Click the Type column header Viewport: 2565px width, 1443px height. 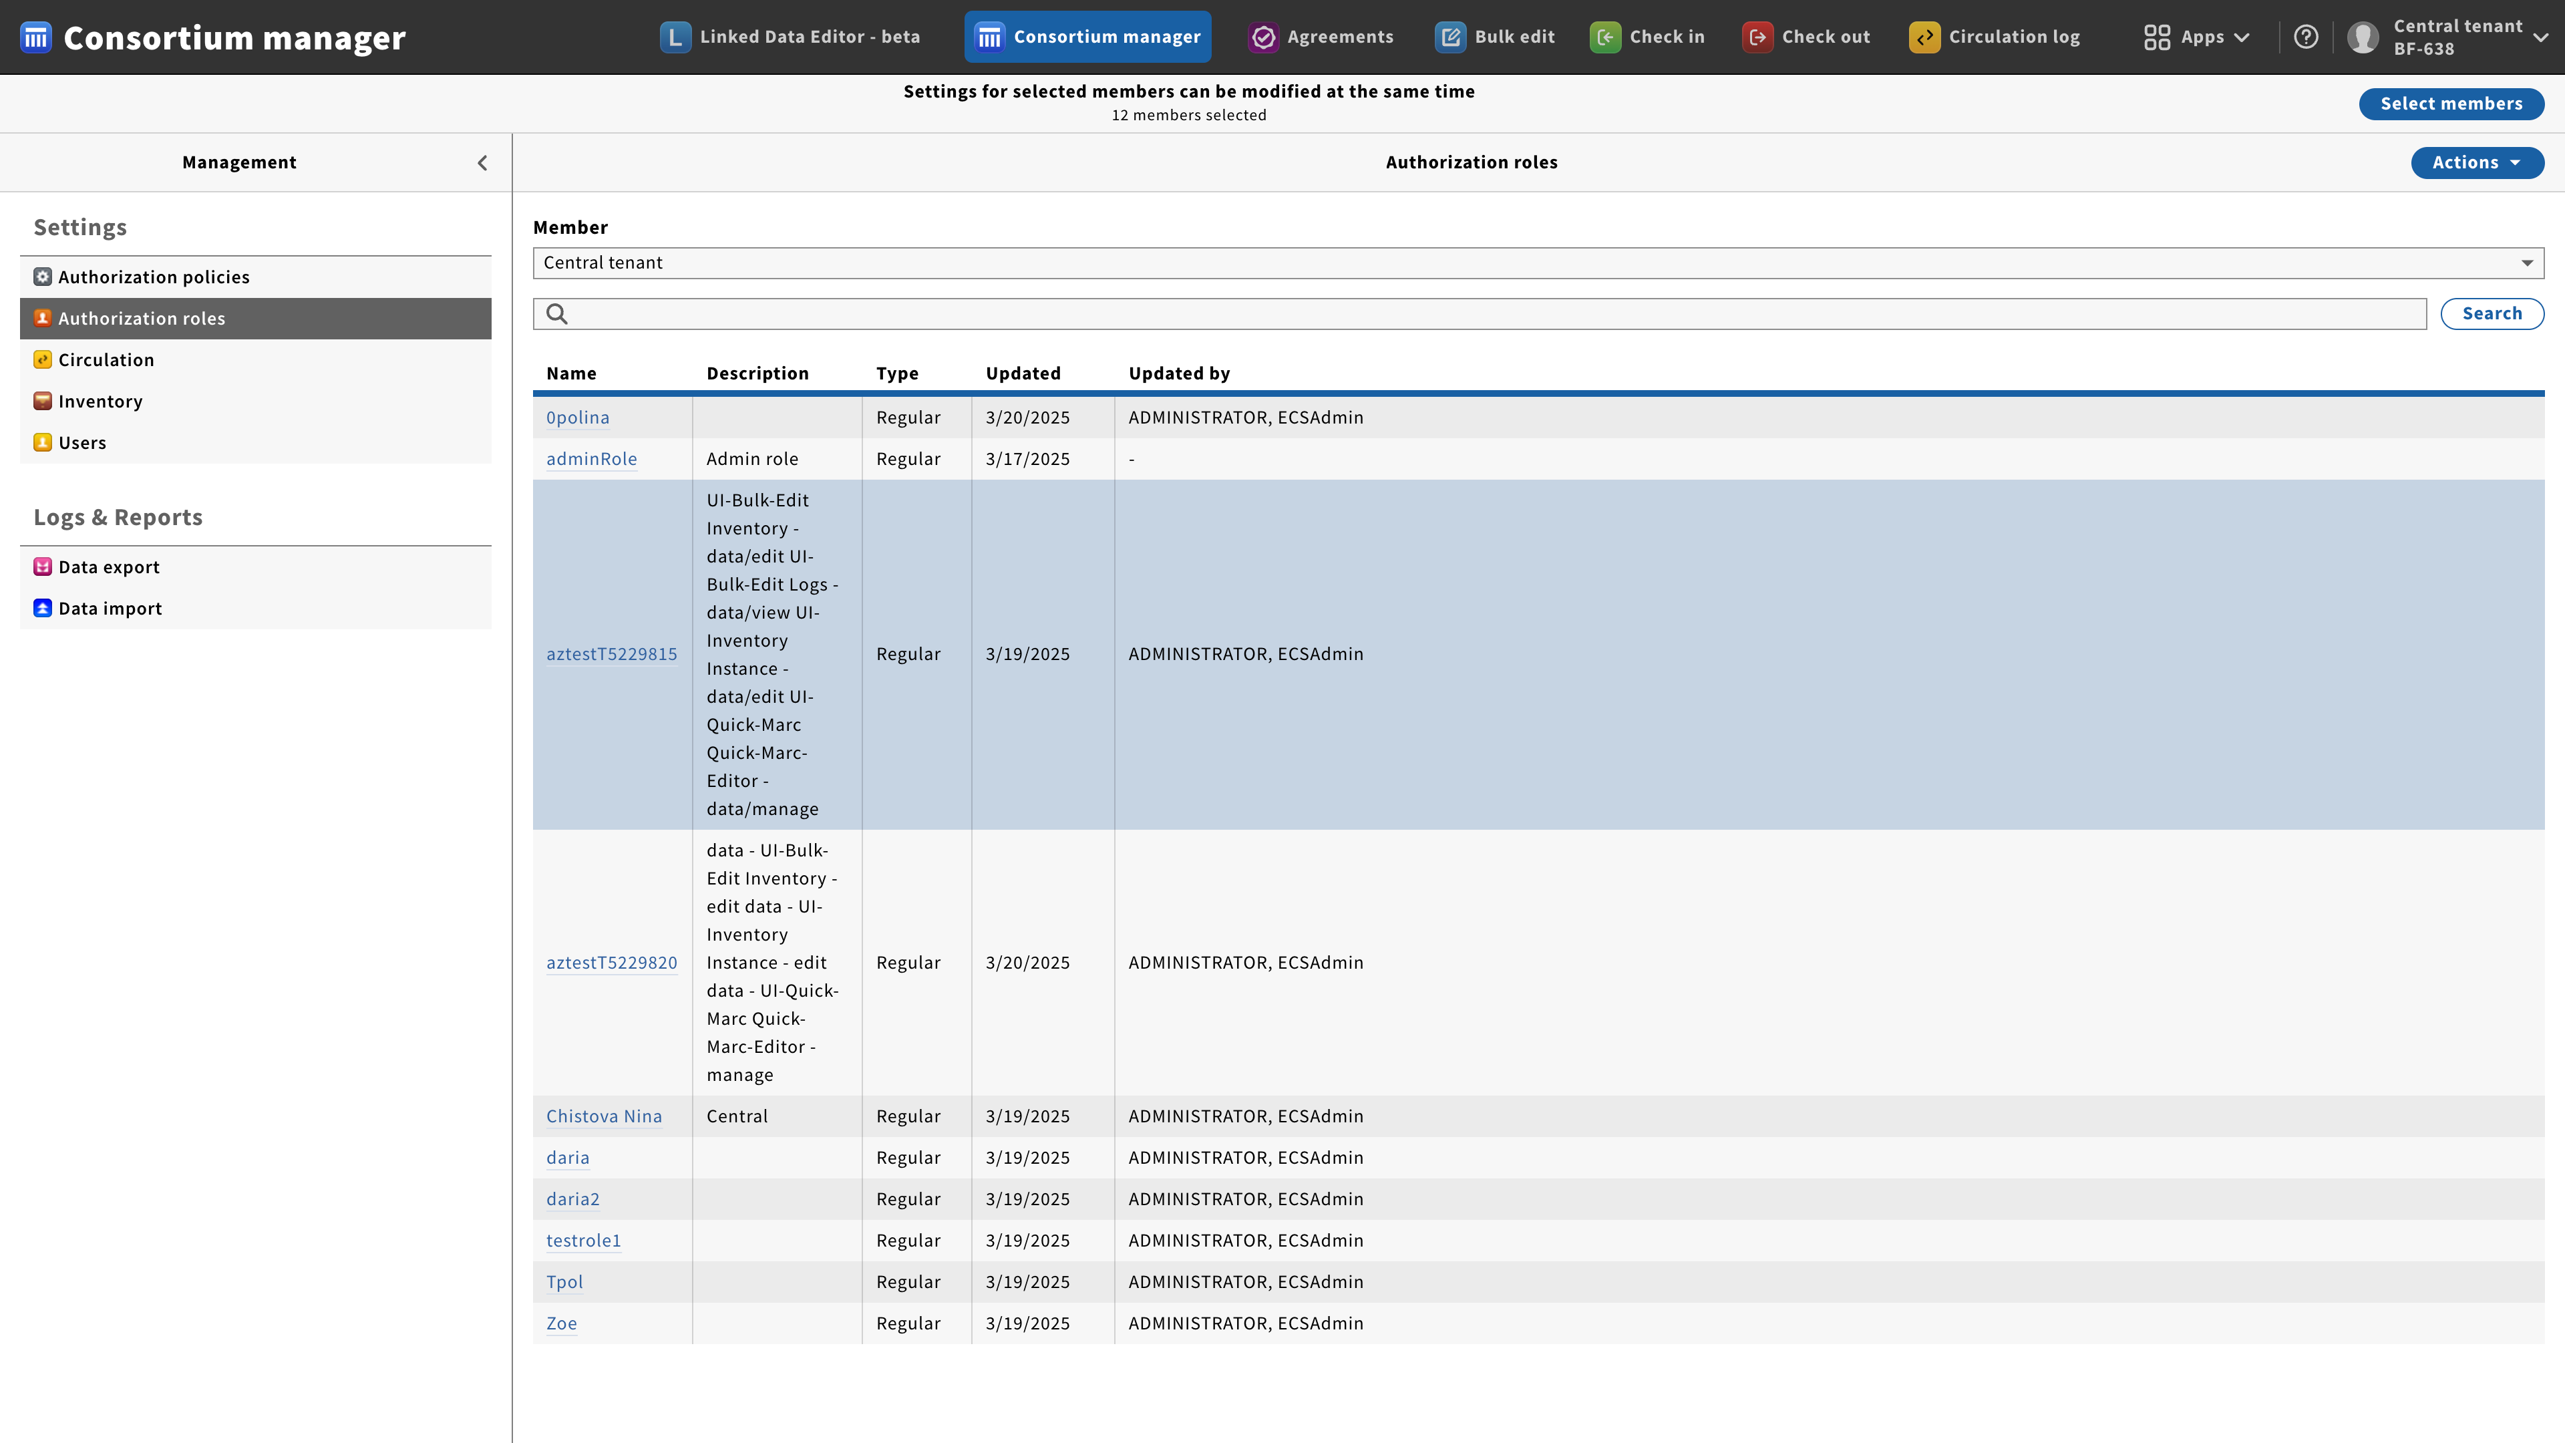tap(897, 373)
